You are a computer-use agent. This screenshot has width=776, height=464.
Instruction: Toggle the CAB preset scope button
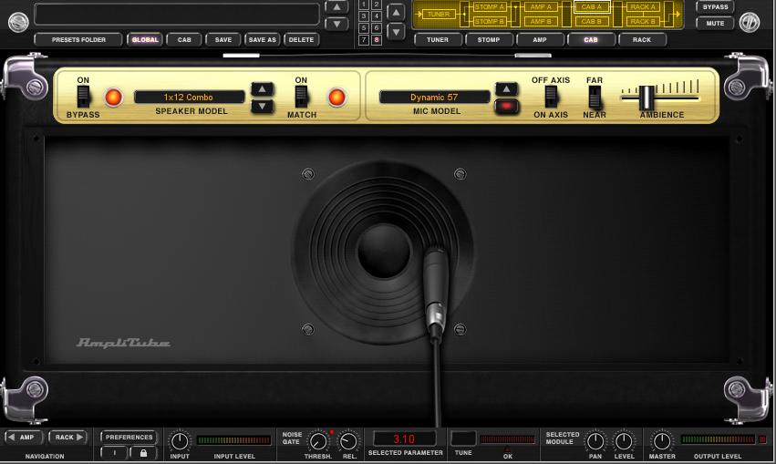[x=184, y=39]
